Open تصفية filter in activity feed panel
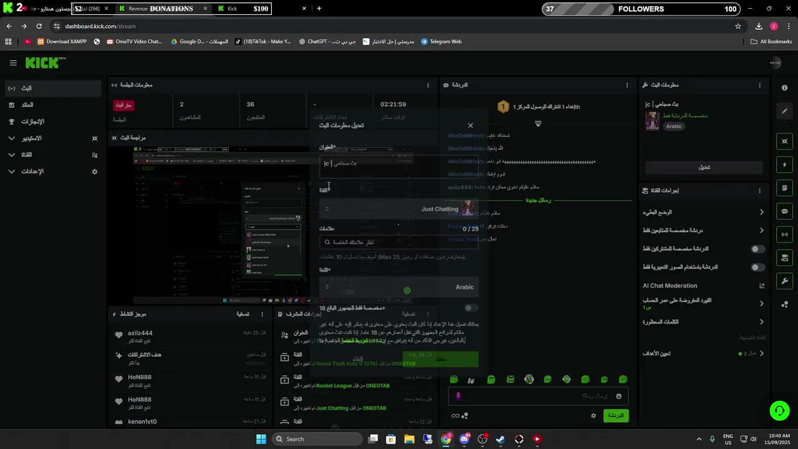 [243, 314]
